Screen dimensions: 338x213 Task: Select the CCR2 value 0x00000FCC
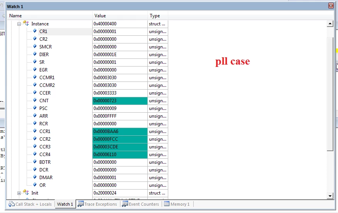click(120, 139)
